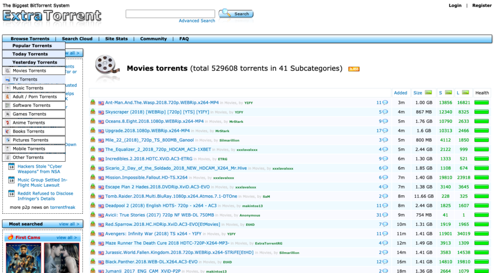497x273 pixels.
Task: Click the green health bar for Skyscraper
Action: point(481,112)
